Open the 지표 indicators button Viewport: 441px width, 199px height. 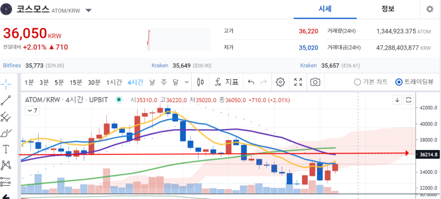pyautogui.click(x=227, y=82)
